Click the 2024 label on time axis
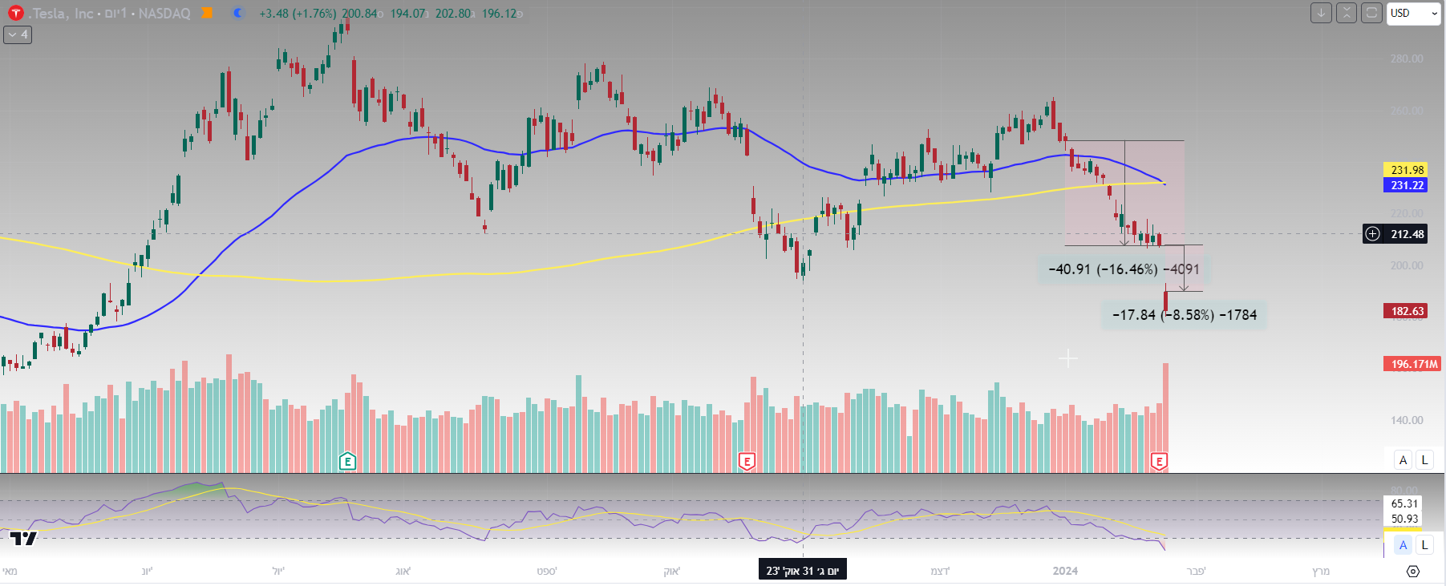This screenshot has height=586, width=1446. point(1065,571)
